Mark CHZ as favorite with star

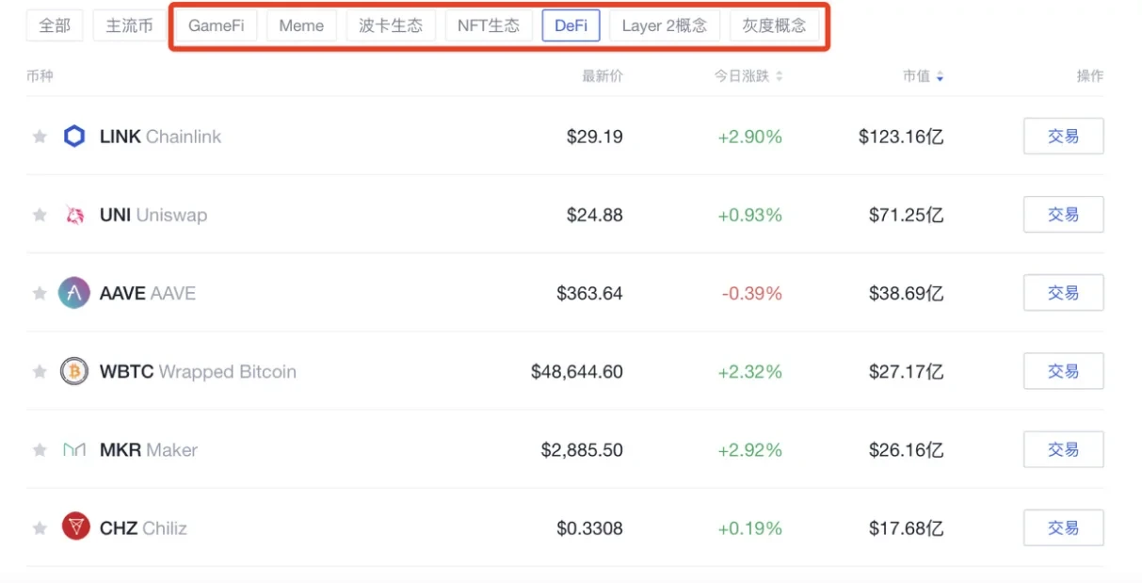click(40, 528)
